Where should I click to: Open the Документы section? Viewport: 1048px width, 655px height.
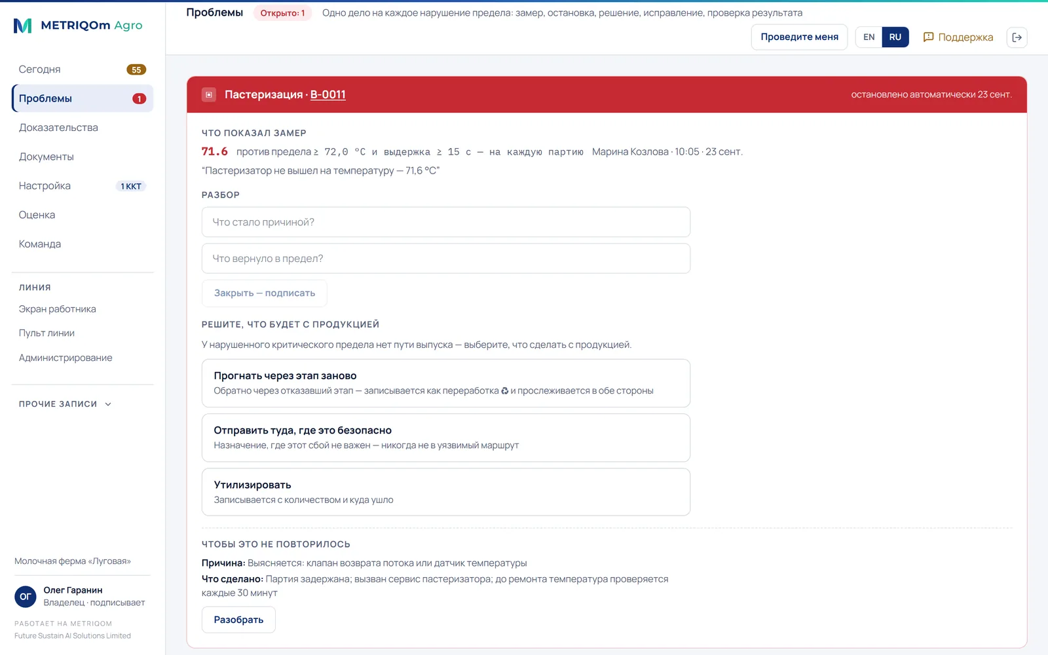point(83,157)
